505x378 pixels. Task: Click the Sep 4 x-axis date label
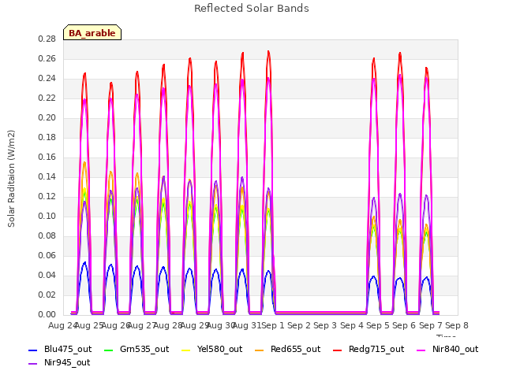tap(352, 325)
